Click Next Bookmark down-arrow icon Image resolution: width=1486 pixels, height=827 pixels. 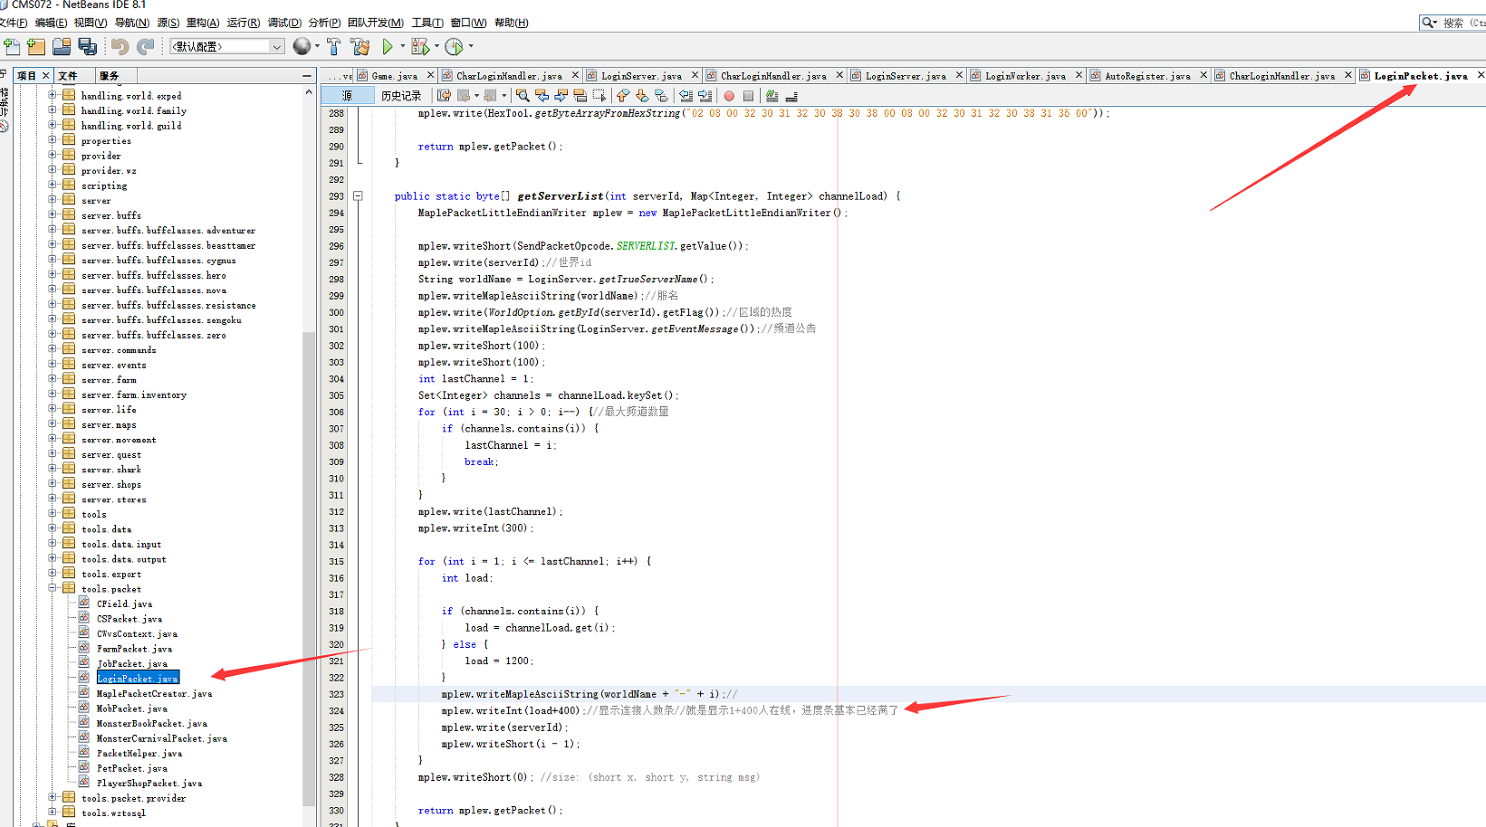coord(642,95)
